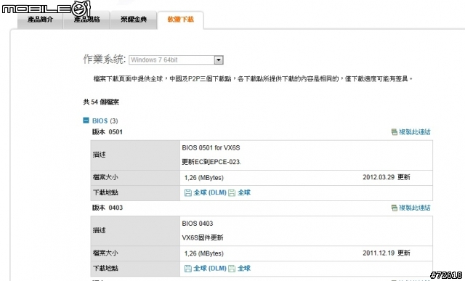Click the disk icon for BIOS 0403 全球 download
The image size is (465, 281).
point(232,269)
